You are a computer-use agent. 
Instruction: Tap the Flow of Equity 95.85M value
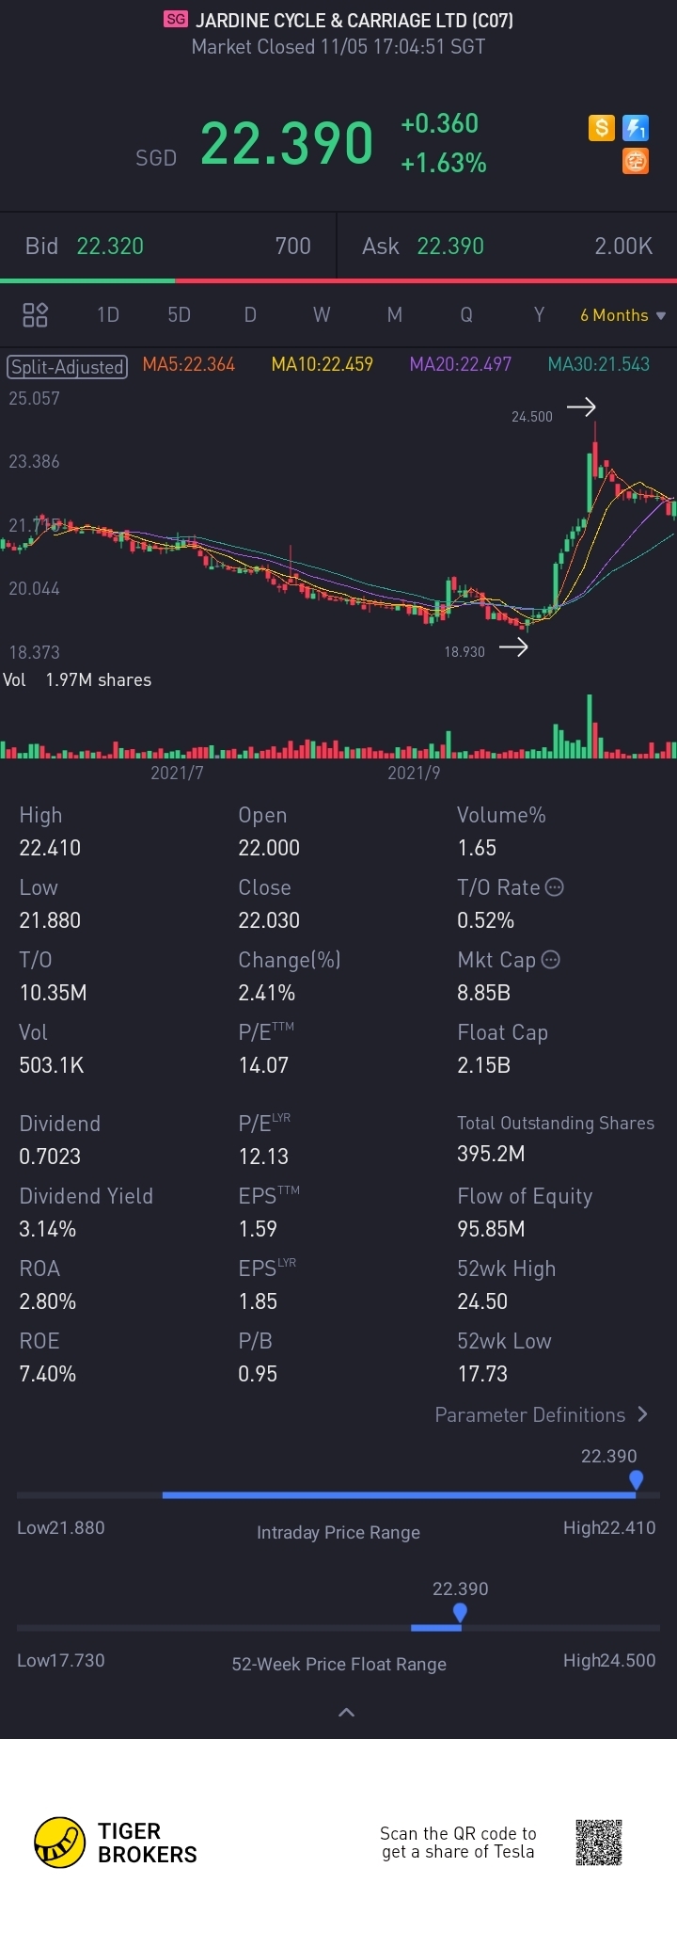coord(491,1228)
